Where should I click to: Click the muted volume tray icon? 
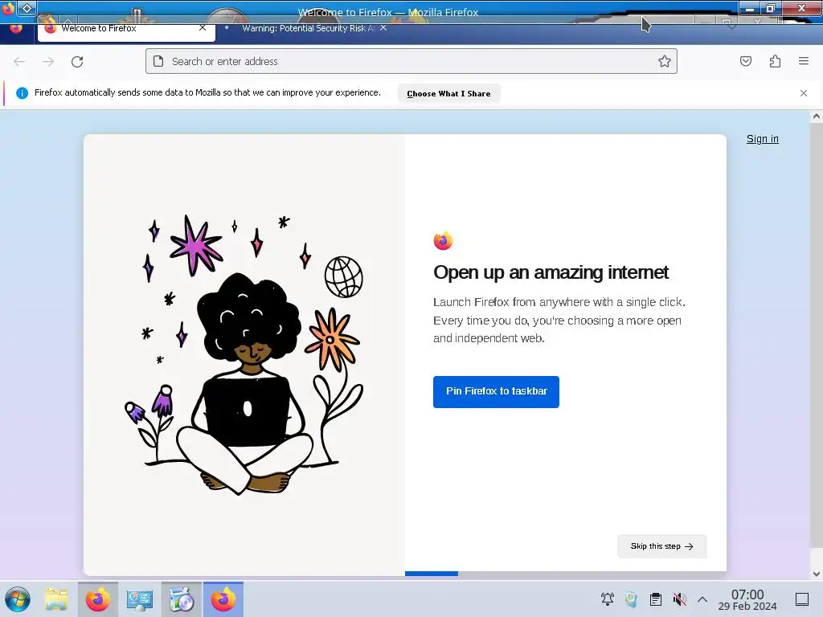[x=679, y=599]
